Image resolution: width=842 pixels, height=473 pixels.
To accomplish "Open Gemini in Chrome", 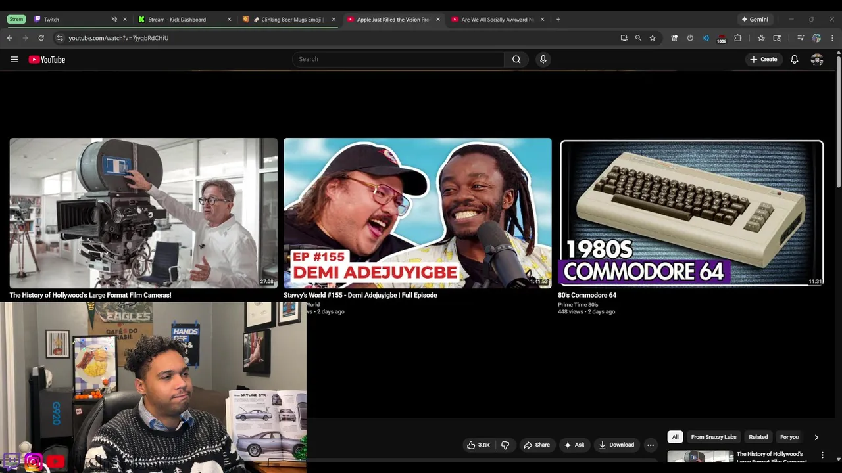I will point(755,19).
